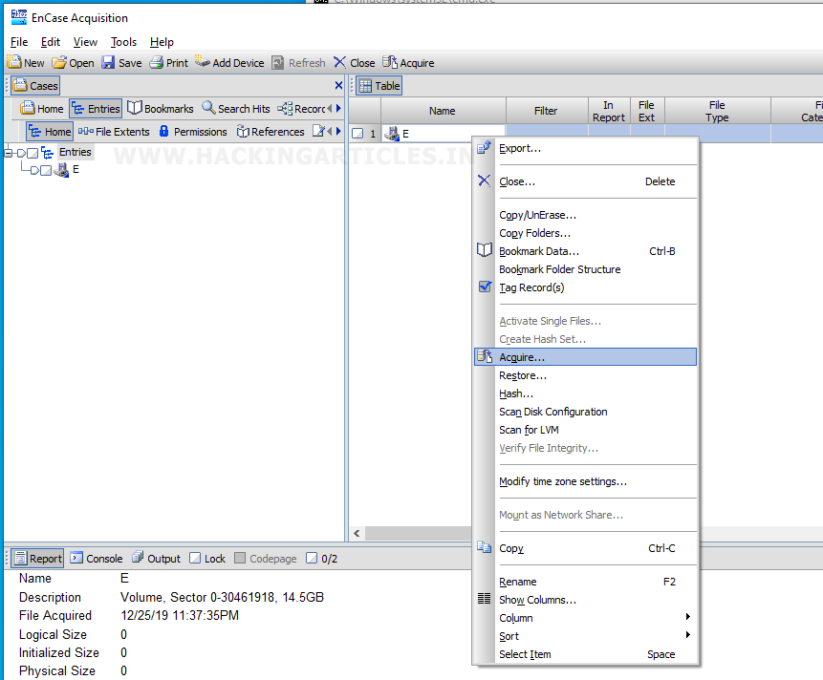Image resolution: width=823 pixels, height=680 pixels.
Task: Select the Table view tab
Action: [379, 85]
